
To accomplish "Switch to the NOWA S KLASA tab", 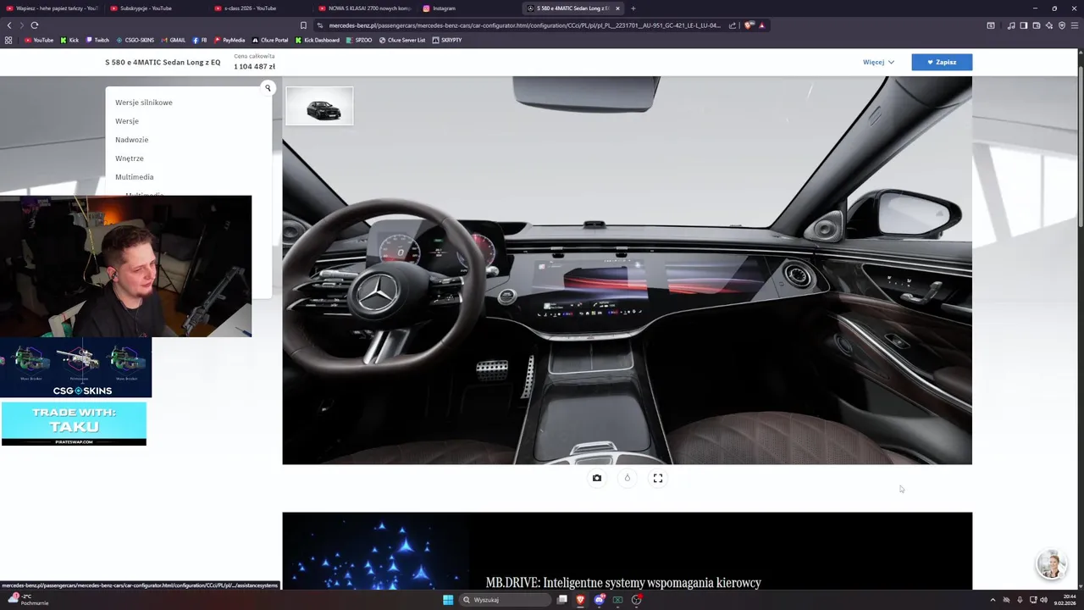I will 364,8.
